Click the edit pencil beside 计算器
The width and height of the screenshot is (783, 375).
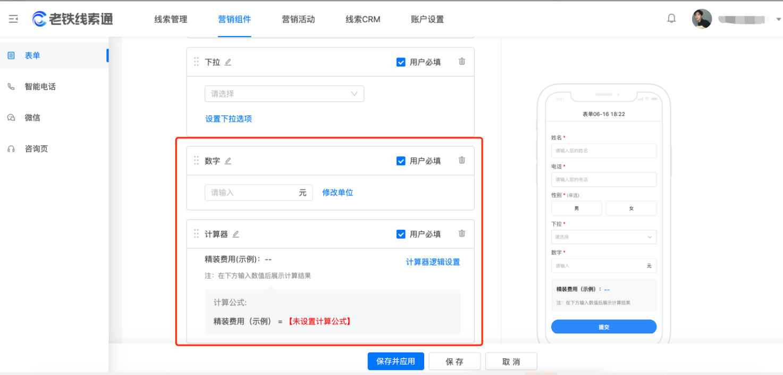pos(234,234)
